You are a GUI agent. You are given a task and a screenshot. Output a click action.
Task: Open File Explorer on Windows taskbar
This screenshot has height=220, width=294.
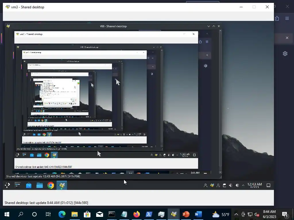click(74, 214)
